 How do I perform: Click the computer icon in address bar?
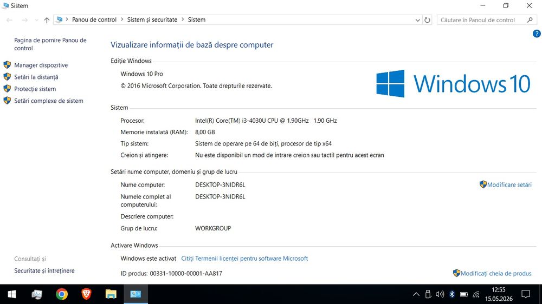coord(60,19)
